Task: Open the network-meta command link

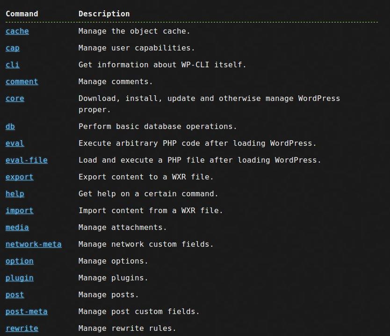Action: pyautogui.click(x=34, y=244)
